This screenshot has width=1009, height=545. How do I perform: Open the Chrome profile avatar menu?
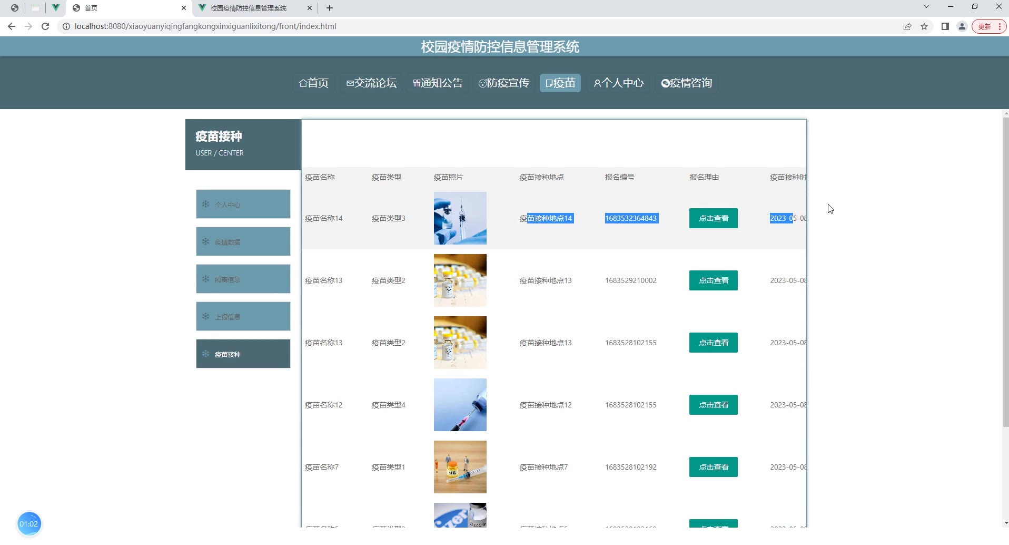coord(962,26)
